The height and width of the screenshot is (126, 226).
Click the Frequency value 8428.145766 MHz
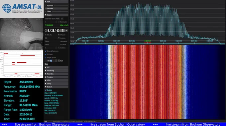point(29,87)
